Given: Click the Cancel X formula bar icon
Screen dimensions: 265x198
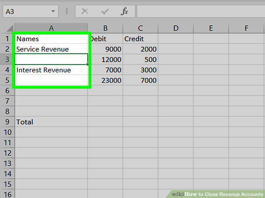Looking at the screenshot, I should click(x=85, y=11).
